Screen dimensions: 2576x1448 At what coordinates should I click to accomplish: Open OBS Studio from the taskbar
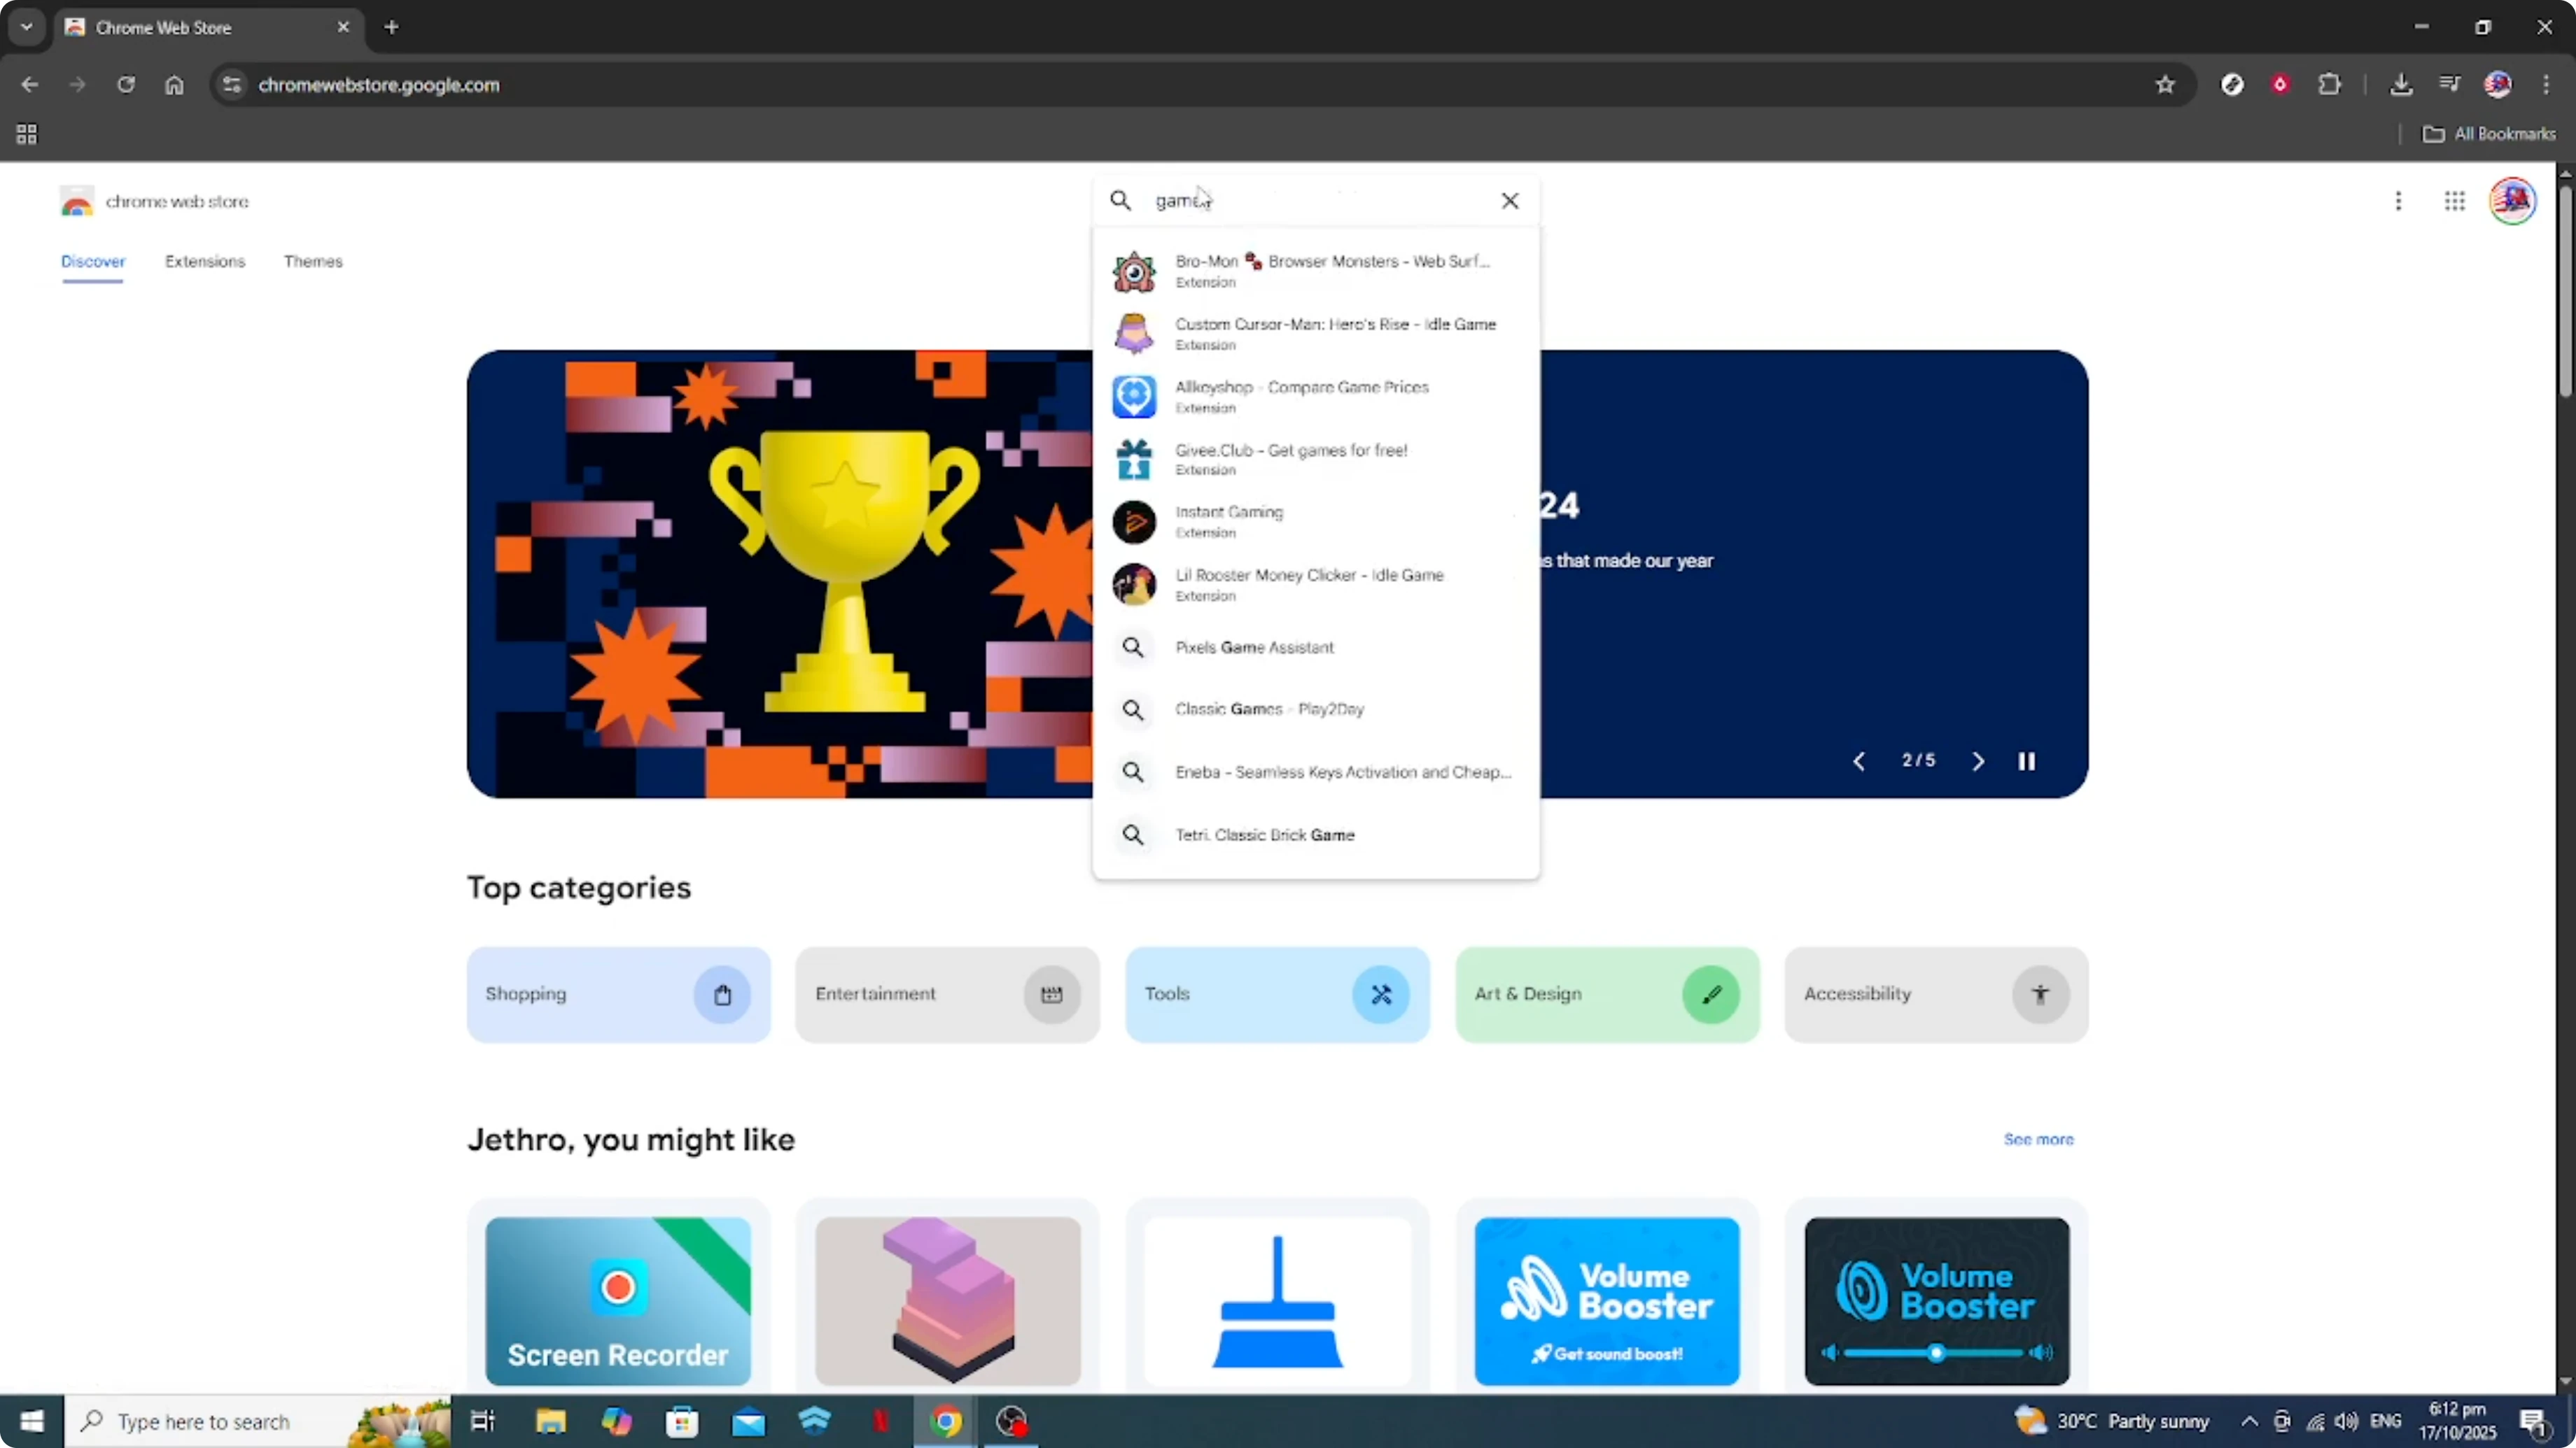[x=1012, y=1421]
